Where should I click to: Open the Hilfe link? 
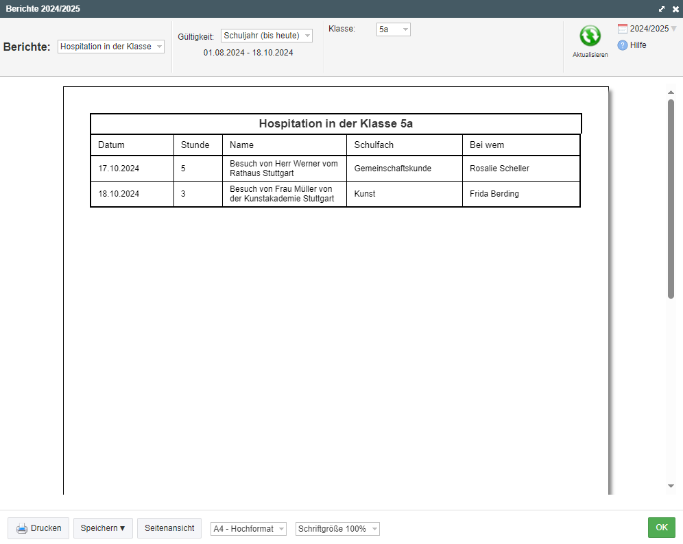coord(638,45)
